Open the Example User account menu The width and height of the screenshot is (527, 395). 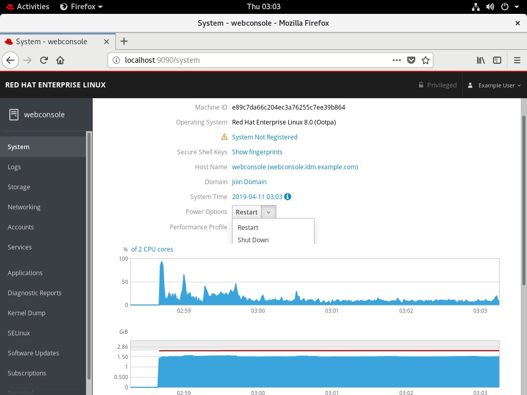[x=495, y=85]
